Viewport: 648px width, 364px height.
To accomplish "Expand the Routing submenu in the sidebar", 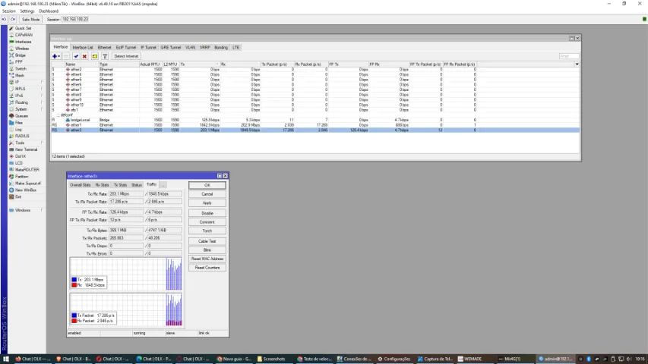I will point(42,102).
